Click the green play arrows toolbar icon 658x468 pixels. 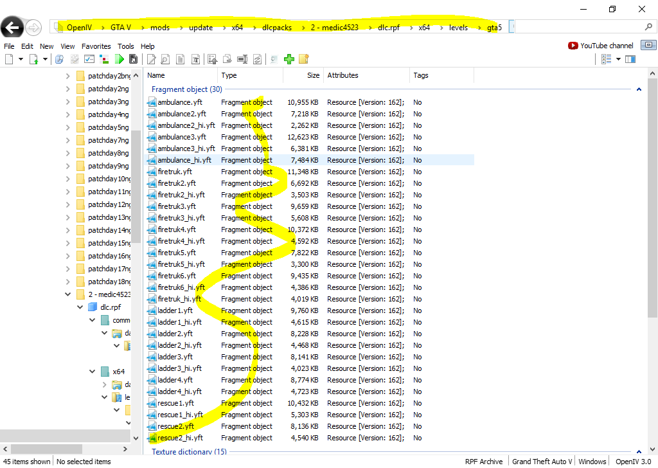[x=120, y=59]
